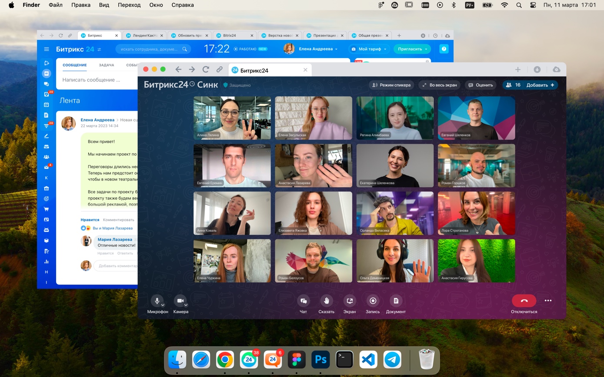
Task: Click the employee search field
Action: point(153,49)
